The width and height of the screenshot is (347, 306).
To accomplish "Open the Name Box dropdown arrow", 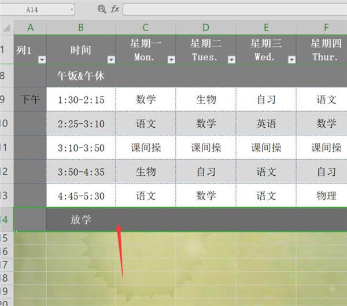I will point(72,9).
